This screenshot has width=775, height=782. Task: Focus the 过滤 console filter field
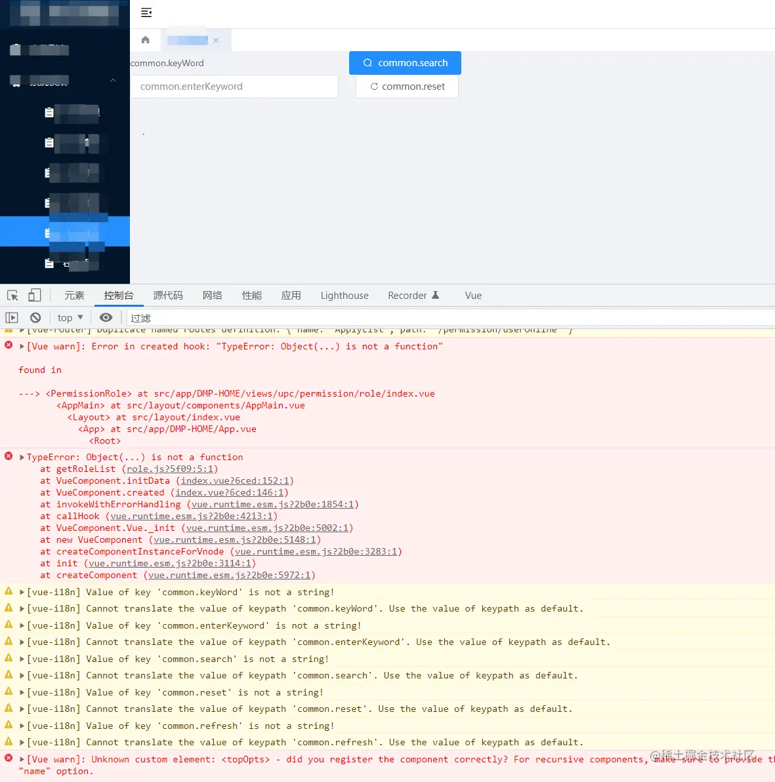(450, 318)
